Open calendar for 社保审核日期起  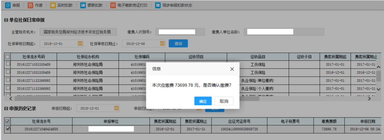coord(80,44)
